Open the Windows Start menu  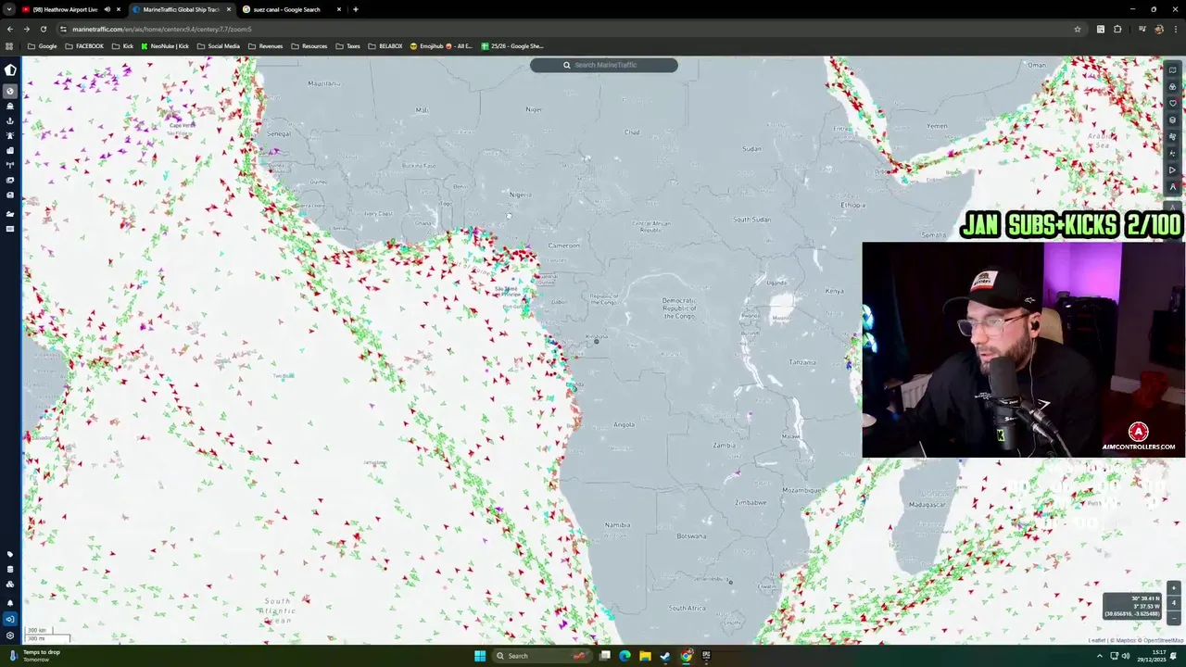point(480,656)
